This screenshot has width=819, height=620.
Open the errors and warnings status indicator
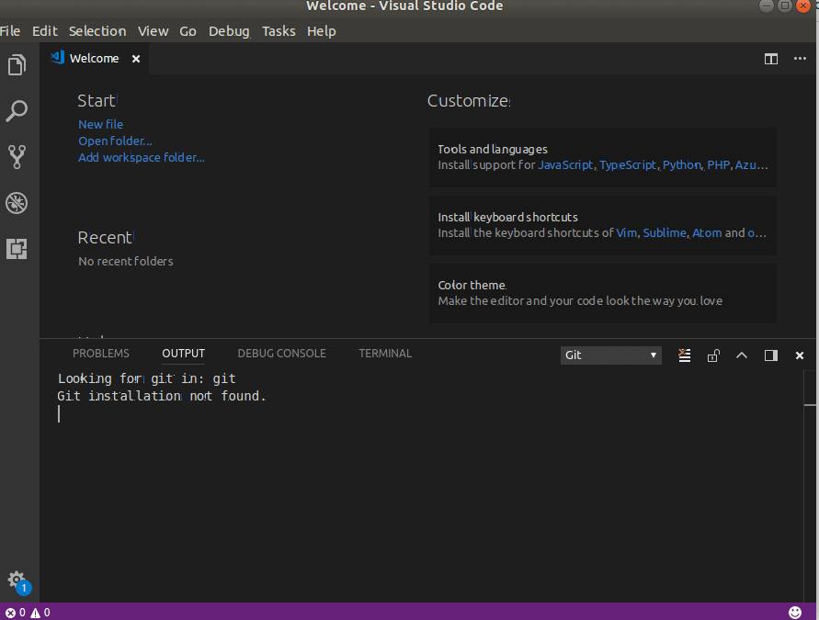tap(28, 612)
